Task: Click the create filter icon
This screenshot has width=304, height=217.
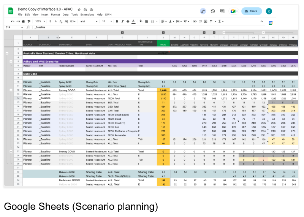Action: point(211,21)
